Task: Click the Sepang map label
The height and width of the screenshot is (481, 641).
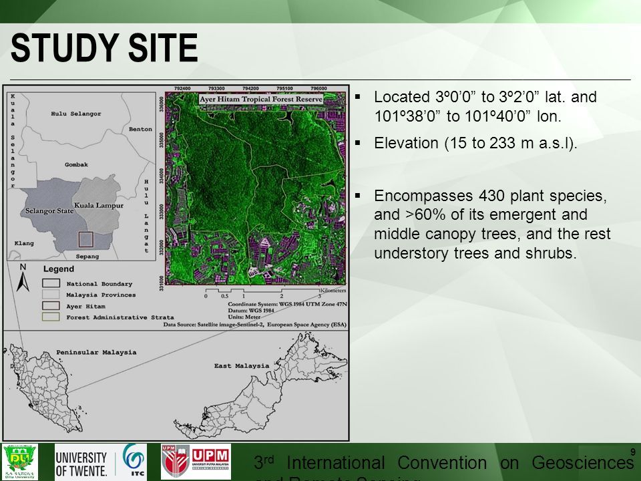Action: (x=87, y=257)
